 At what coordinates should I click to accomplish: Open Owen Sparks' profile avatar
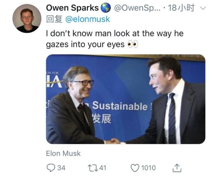point(27,18)
